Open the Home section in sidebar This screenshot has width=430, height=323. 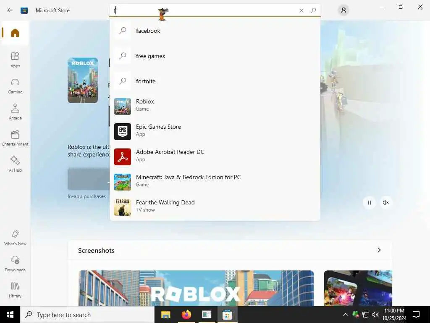tap(15, 33)
